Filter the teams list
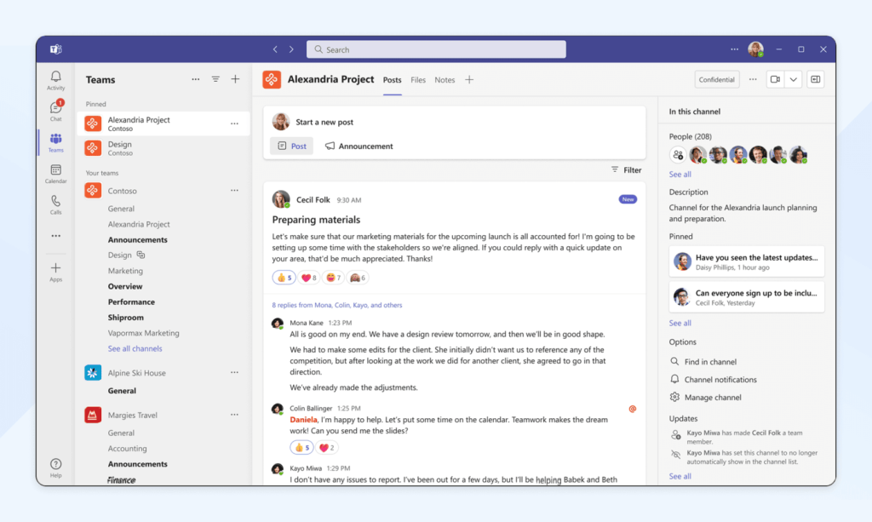Screen dimensions: 872x522 point(215,79)
